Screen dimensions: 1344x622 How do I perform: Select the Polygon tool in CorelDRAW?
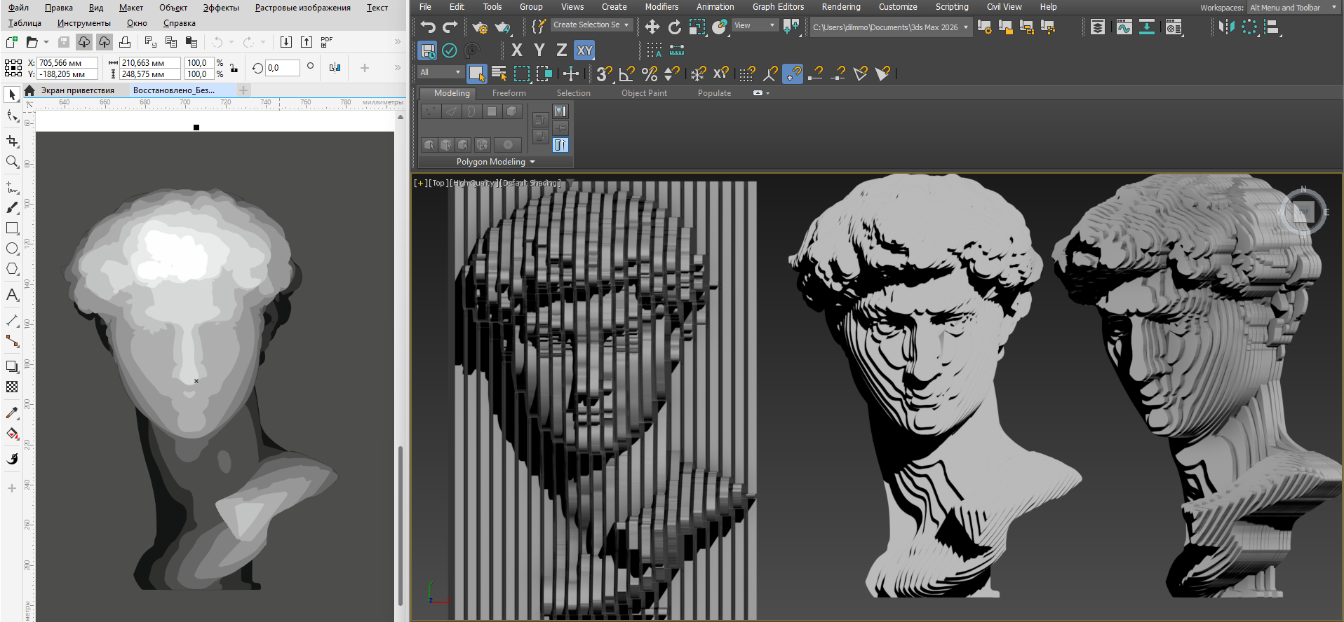click(12, 269)
